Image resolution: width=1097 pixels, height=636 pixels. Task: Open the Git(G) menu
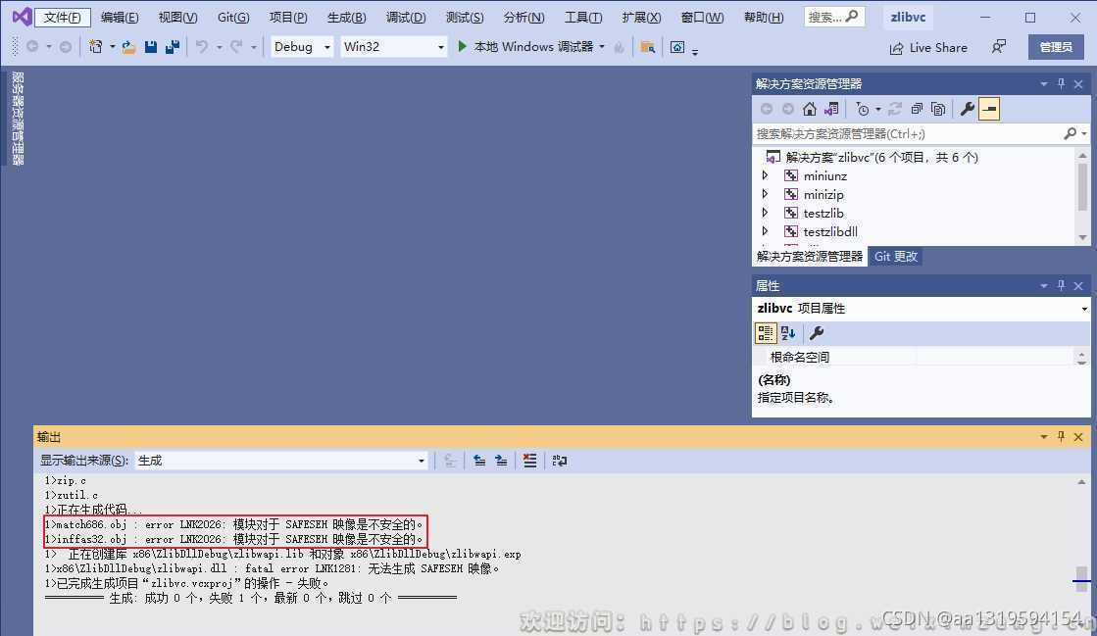point(233,18)
